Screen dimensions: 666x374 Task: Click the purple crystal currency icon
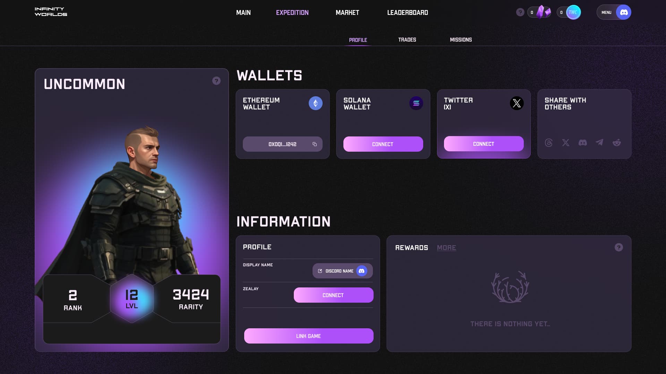click(543, 12)
